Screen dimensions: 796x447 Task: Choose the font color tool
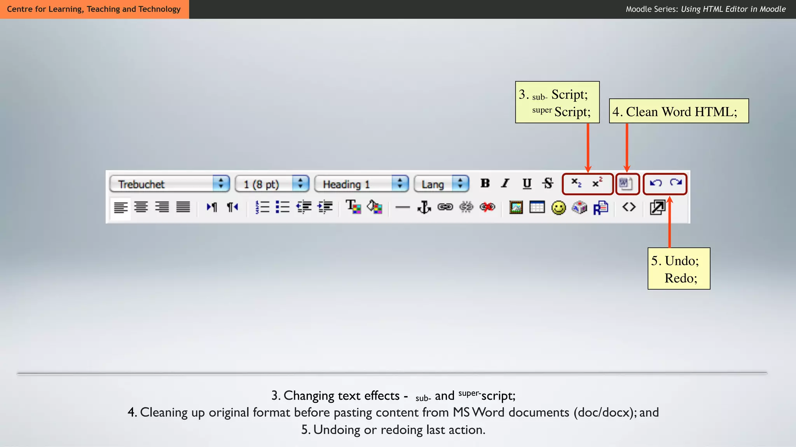click(354, 207)
